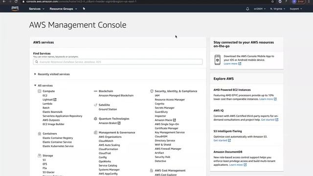Click the browser back arrow
The width and height of the screenshot is (313, 176).
[x=4, y=1]
